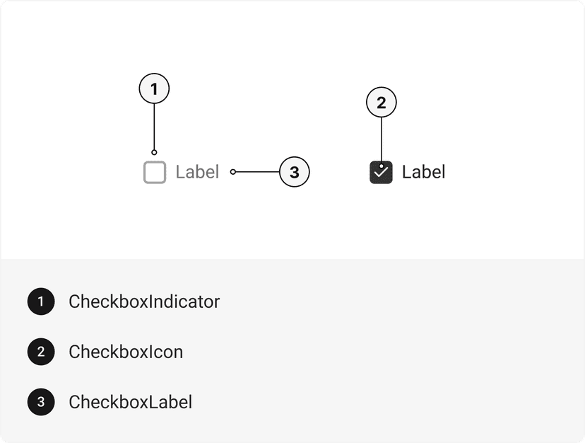The width and height of the screenshot is (585, 443).
Task: Click the connector line leading to badge 3
Action: tap(256, 171)
